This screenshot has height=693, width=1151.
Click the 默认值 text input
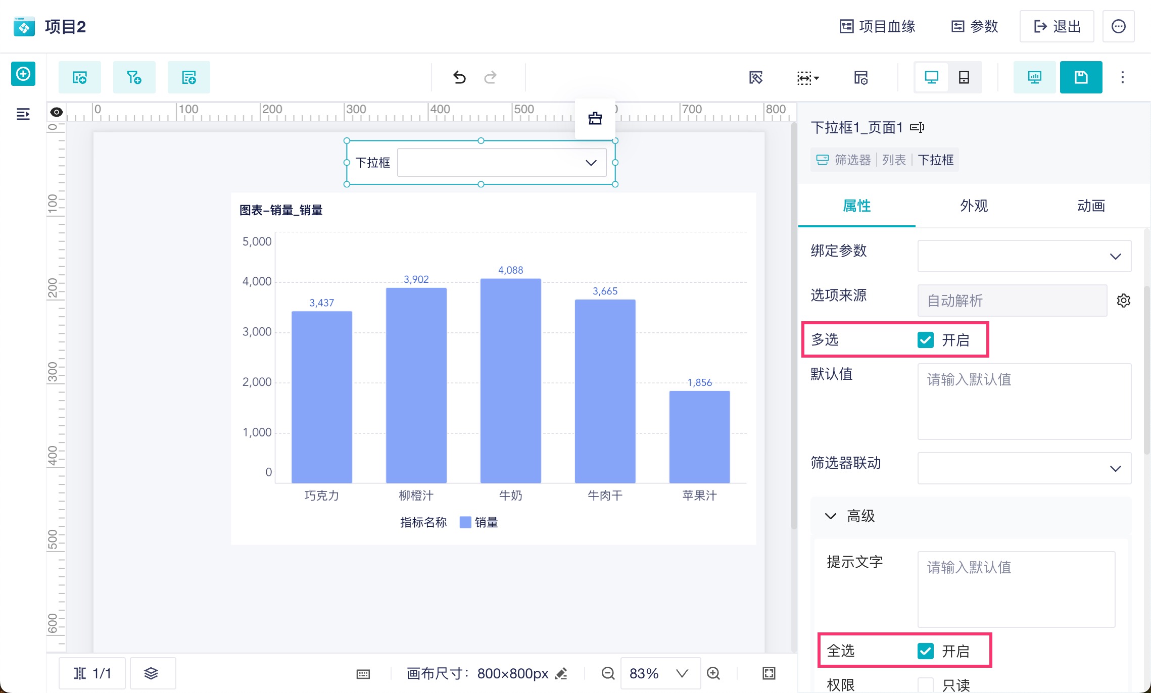pyautogui.click(x=1024, y=402)
